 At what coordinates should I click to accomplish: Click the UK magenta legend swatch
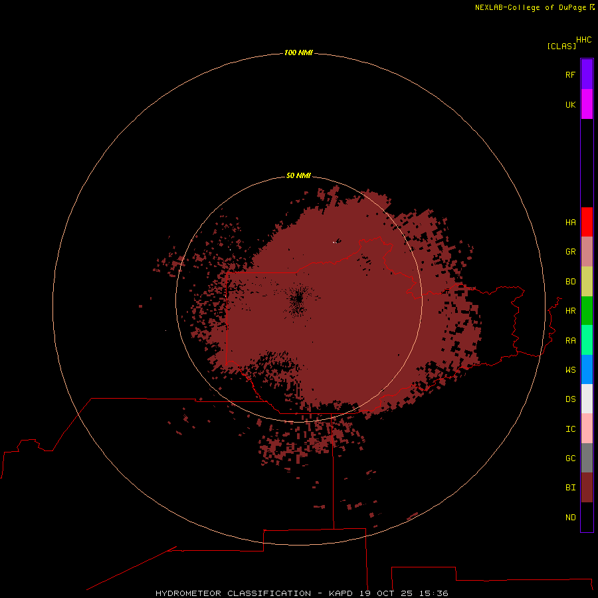(587, 104)
